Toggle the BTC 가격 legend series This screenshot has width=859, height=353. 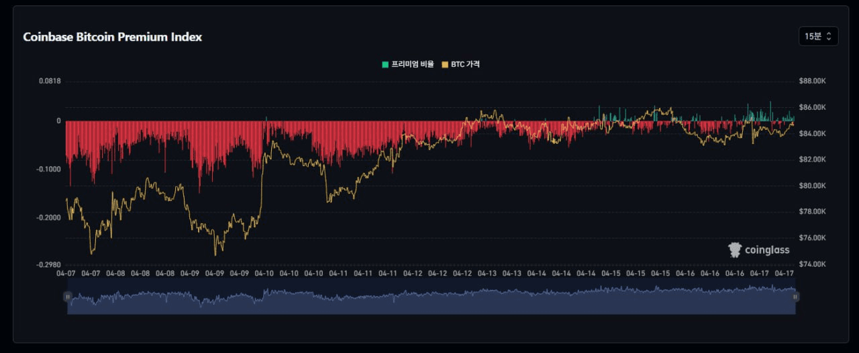pyautogui.click(x=460, y=64)
